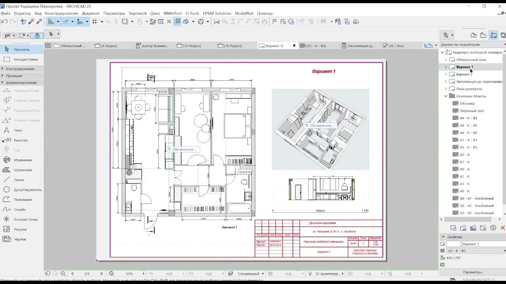Choose the Указатель arrow tool

click(x=22, y=49)
